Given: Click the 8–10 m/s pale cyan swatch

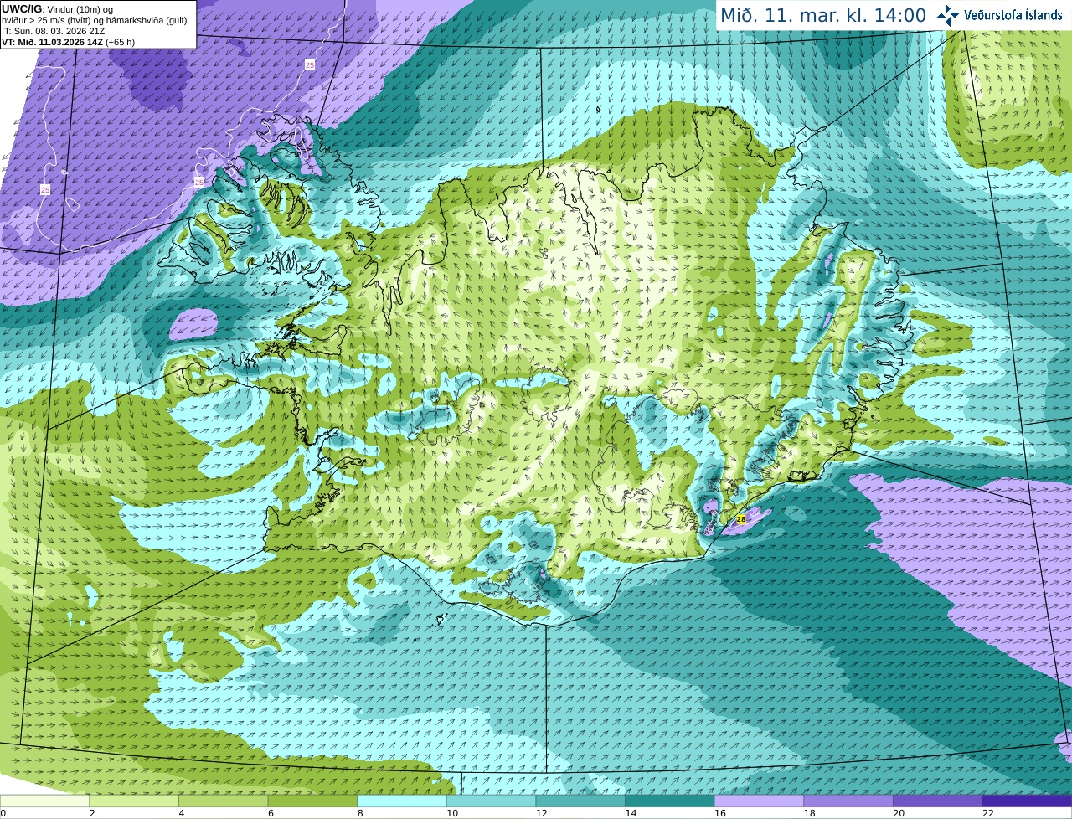Looking at the screenshot, I should pyautogui.click(x=402, y=801).
